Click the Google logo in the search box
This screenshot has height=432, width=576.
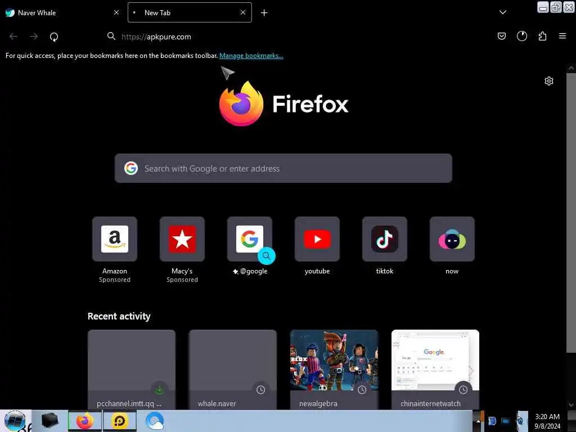(130, 168)
